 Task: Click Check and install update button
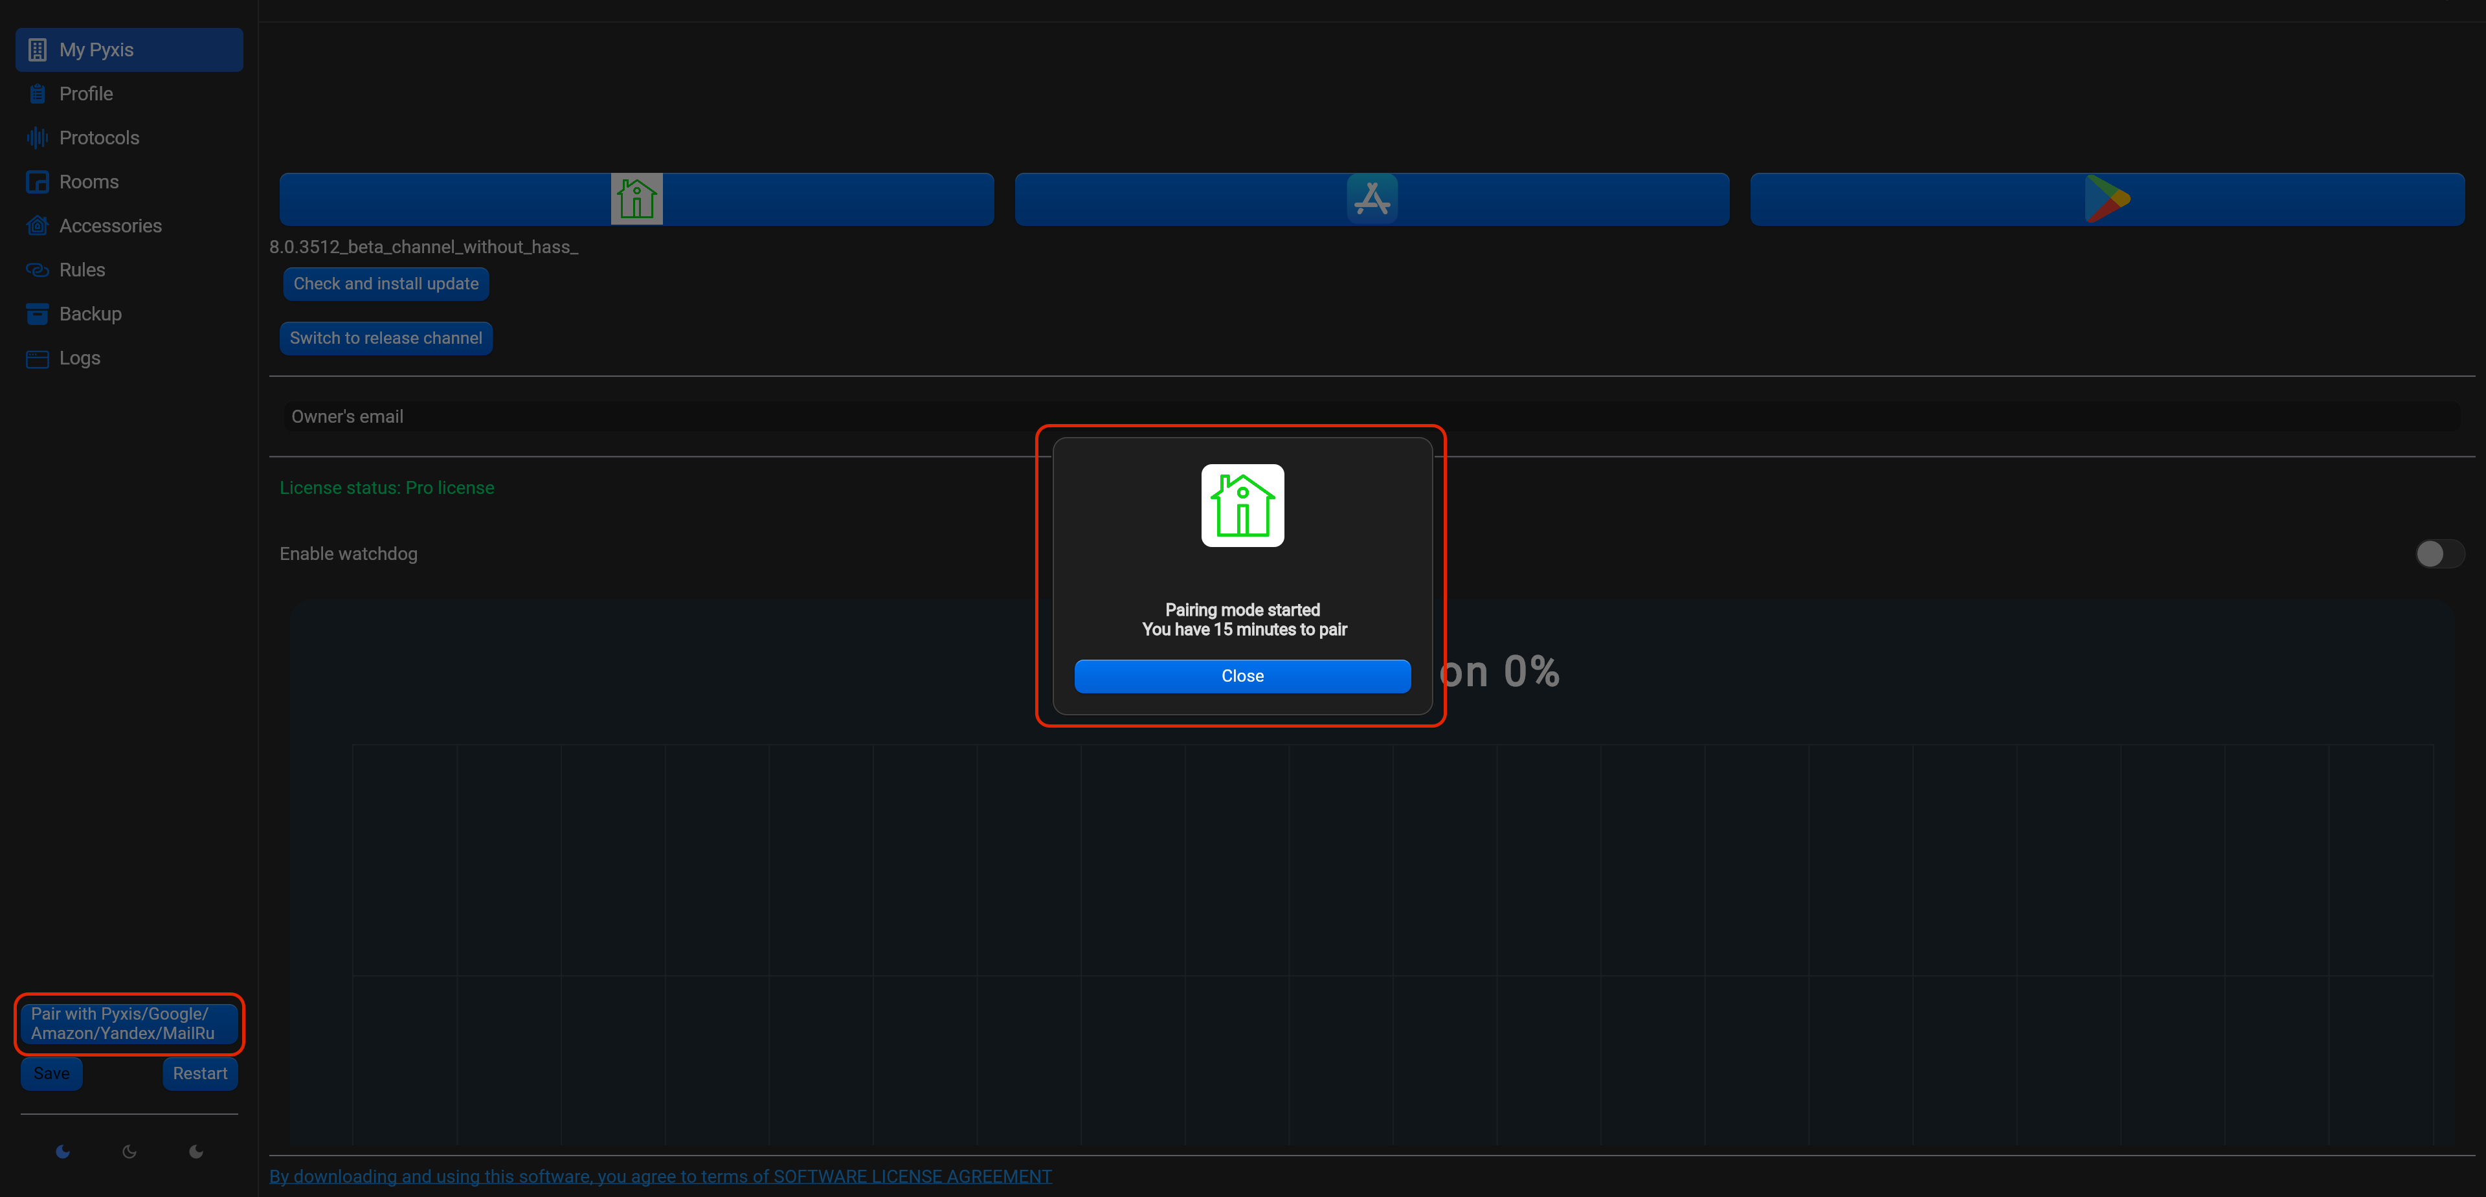point(386,284)
